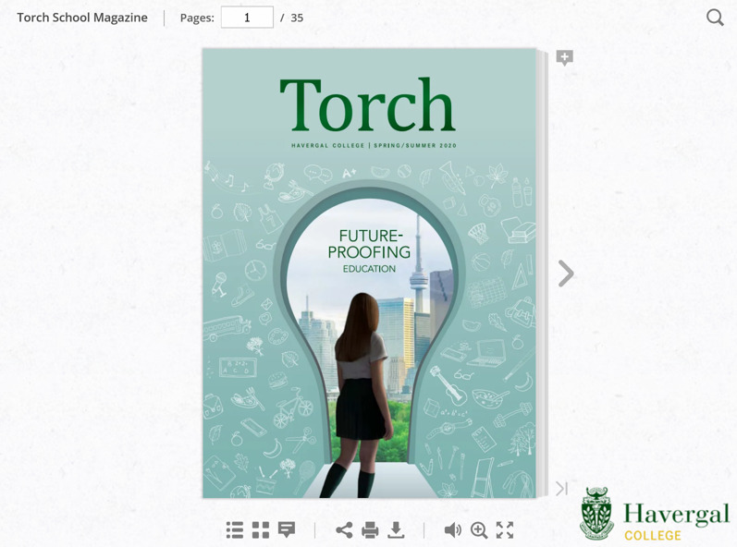Click the page number input field
This screenshot has width=737, height=547.
coord(247,18)
